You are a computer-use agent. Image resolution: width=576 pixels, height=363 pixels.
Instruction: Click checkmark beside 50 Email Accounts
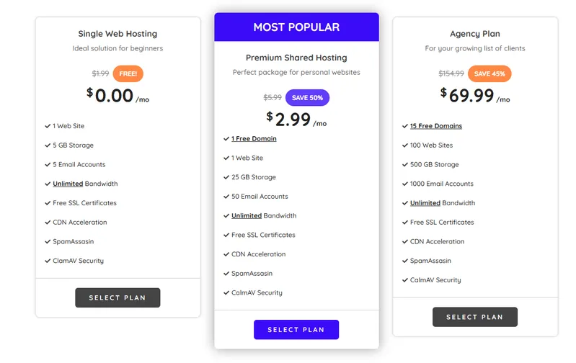pyautogui.click(x=226, y=197)
